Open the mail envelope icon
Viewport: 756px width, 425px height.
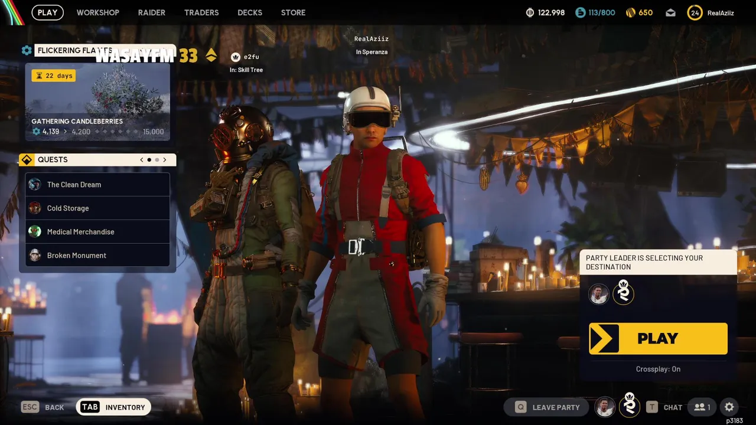coord(670,12)
